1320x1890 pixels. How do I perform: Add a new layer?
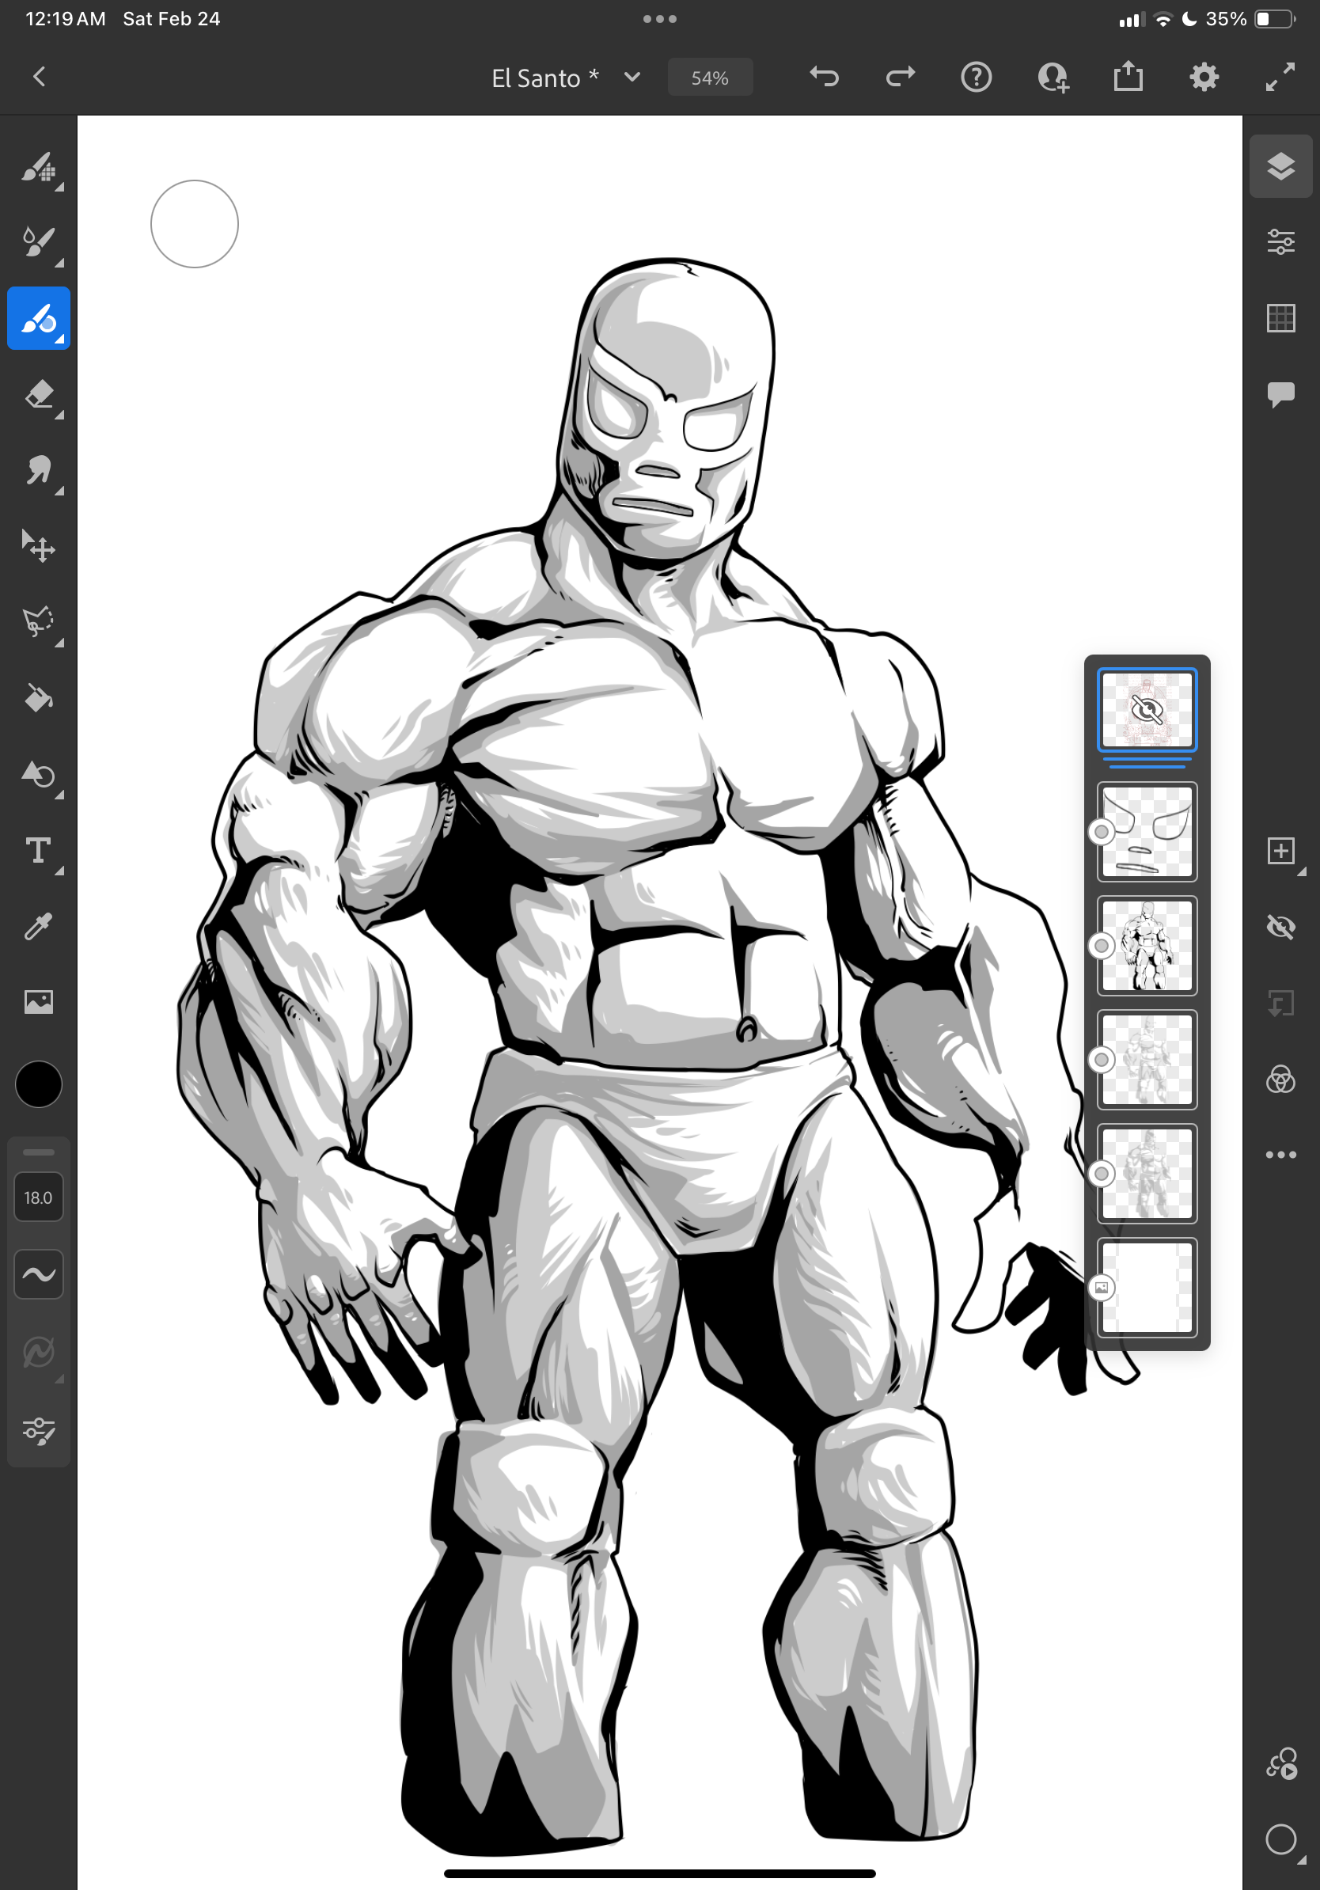point(1280,851)
